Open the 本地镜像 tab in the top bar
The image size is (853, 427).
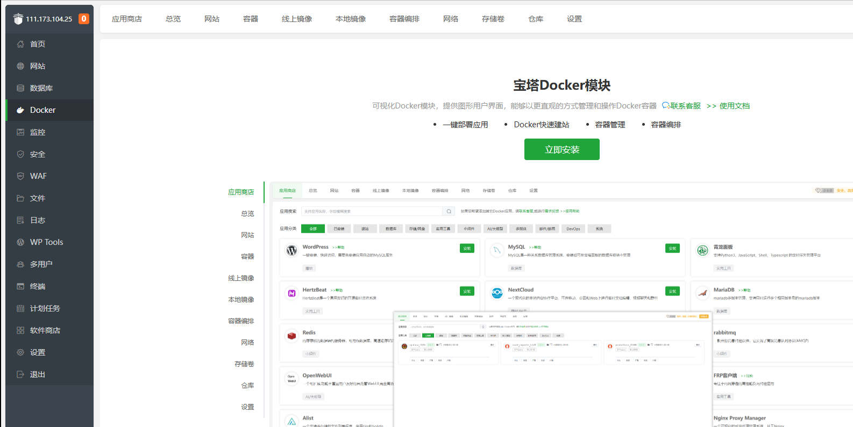[351, 19]
